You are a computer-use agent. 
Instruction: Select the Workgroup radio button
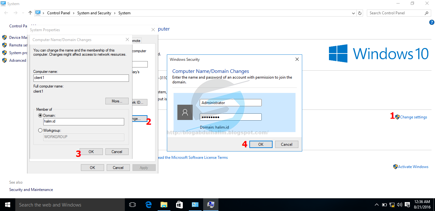pyautogui.click(x=40, y=130)
